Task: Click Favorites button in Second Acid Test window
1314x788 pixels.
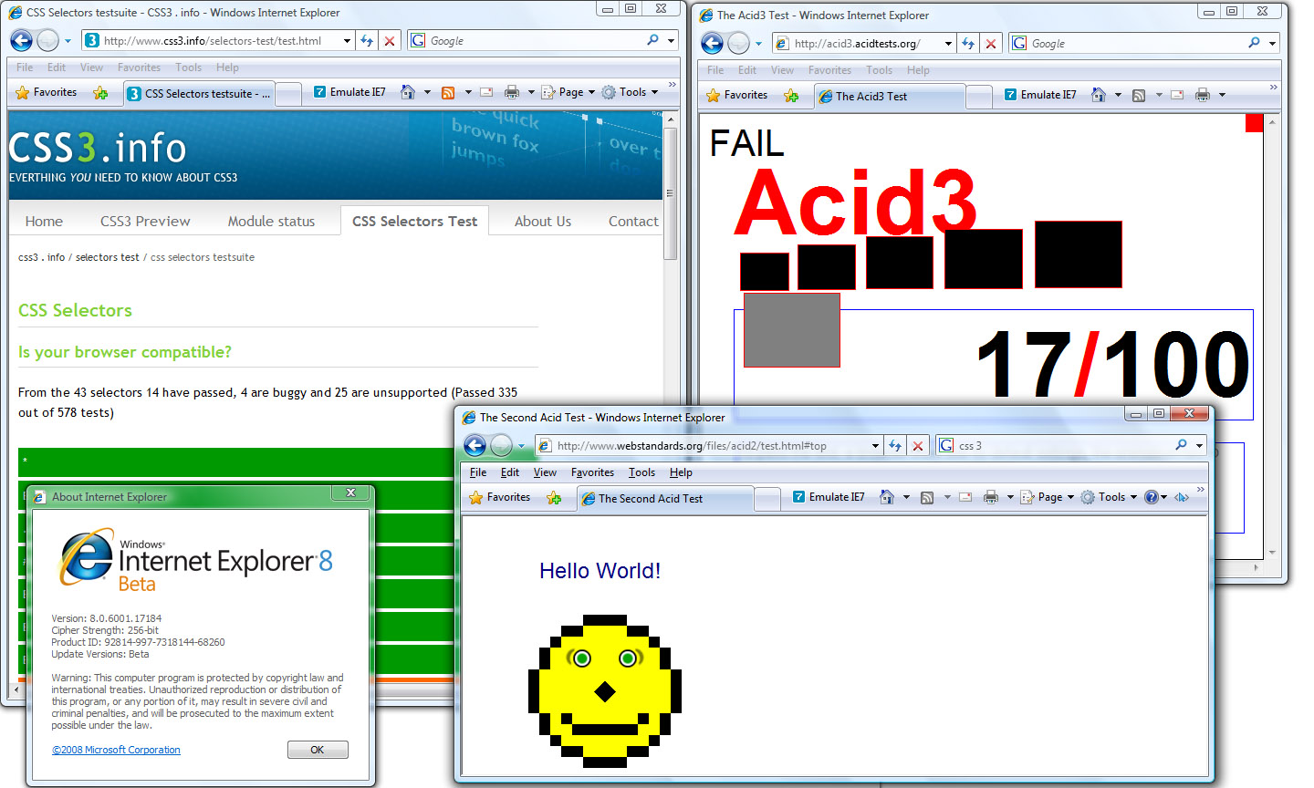Action: tap(500, 497)
